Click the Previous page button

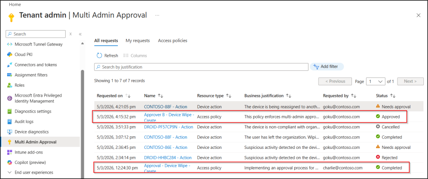[x=336, y=81]
